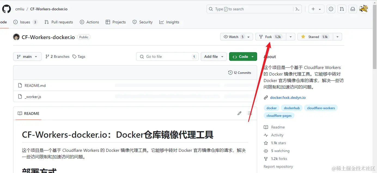Click the docker topic tag
The width and height of the screenshot is (377, 173).
(x=272, y=108)
